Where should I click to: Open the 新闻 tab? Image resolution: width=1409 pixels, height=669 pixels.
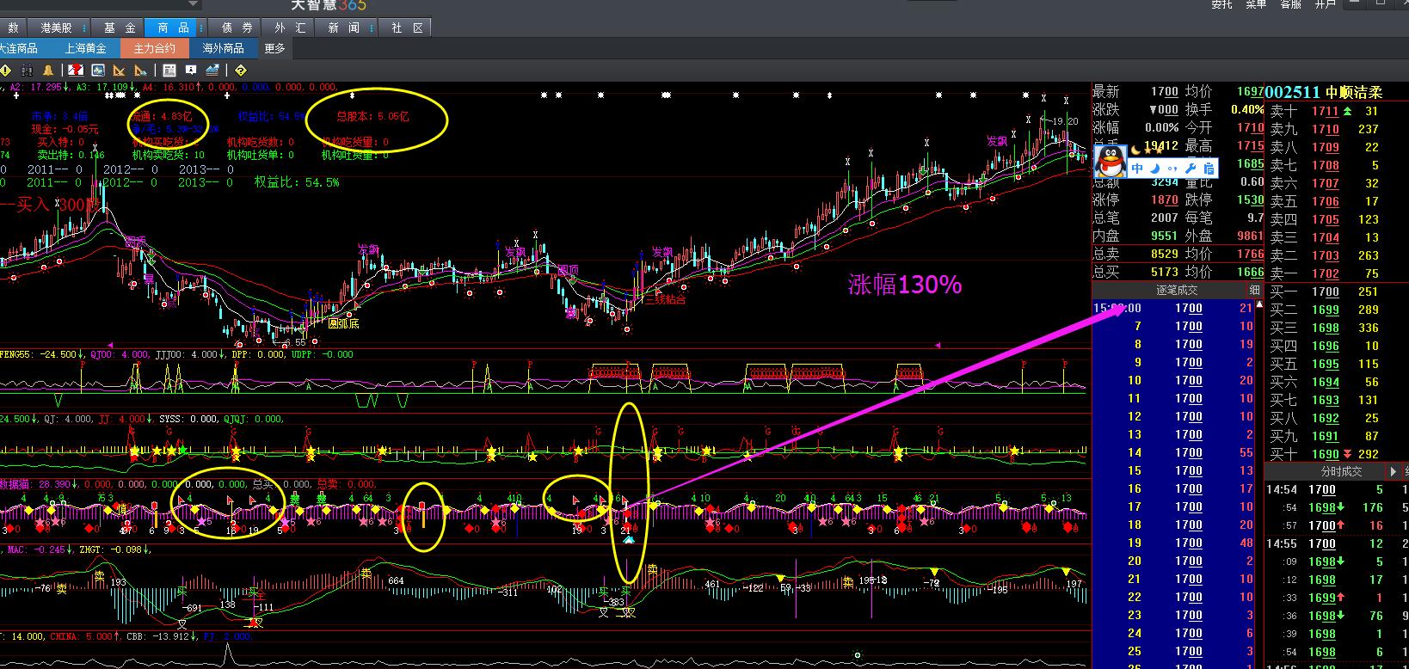point(343,28)
